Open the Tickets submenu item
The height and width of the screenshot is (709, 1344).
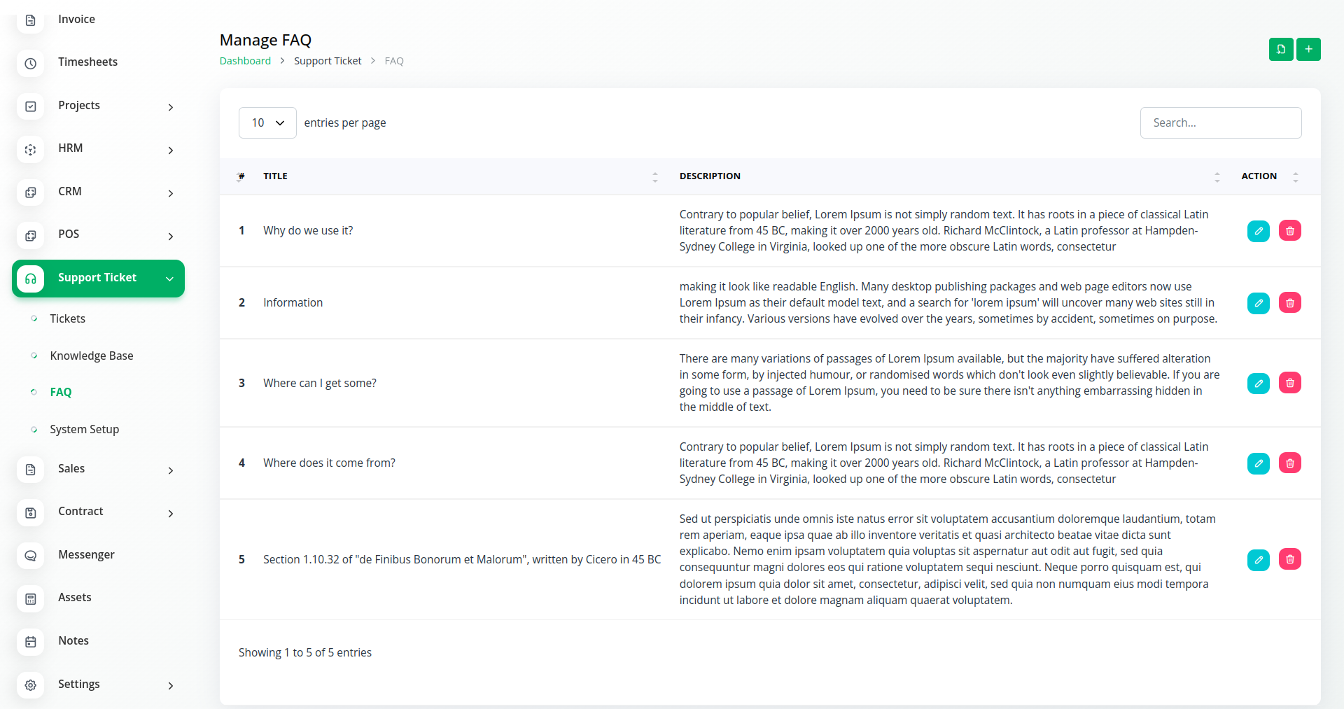[68, 319]
